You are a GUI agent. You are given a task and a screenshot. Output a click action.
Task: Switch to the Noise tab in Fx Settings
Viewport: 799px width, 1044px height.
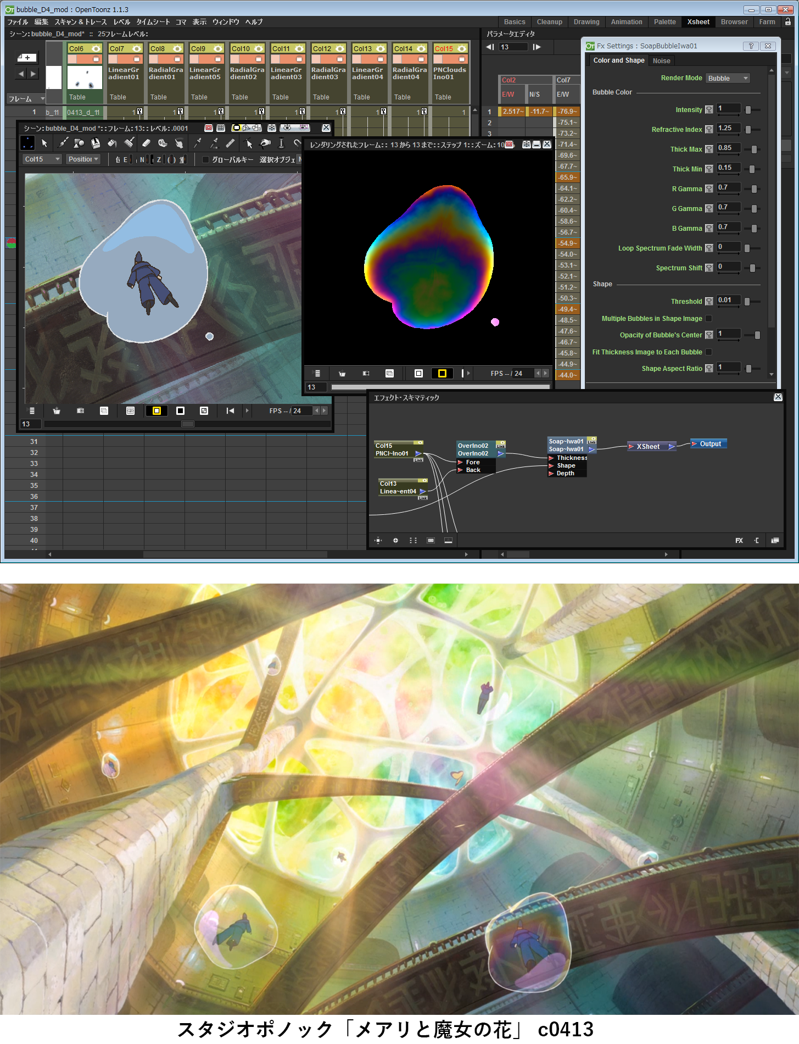tap(661, 61)
